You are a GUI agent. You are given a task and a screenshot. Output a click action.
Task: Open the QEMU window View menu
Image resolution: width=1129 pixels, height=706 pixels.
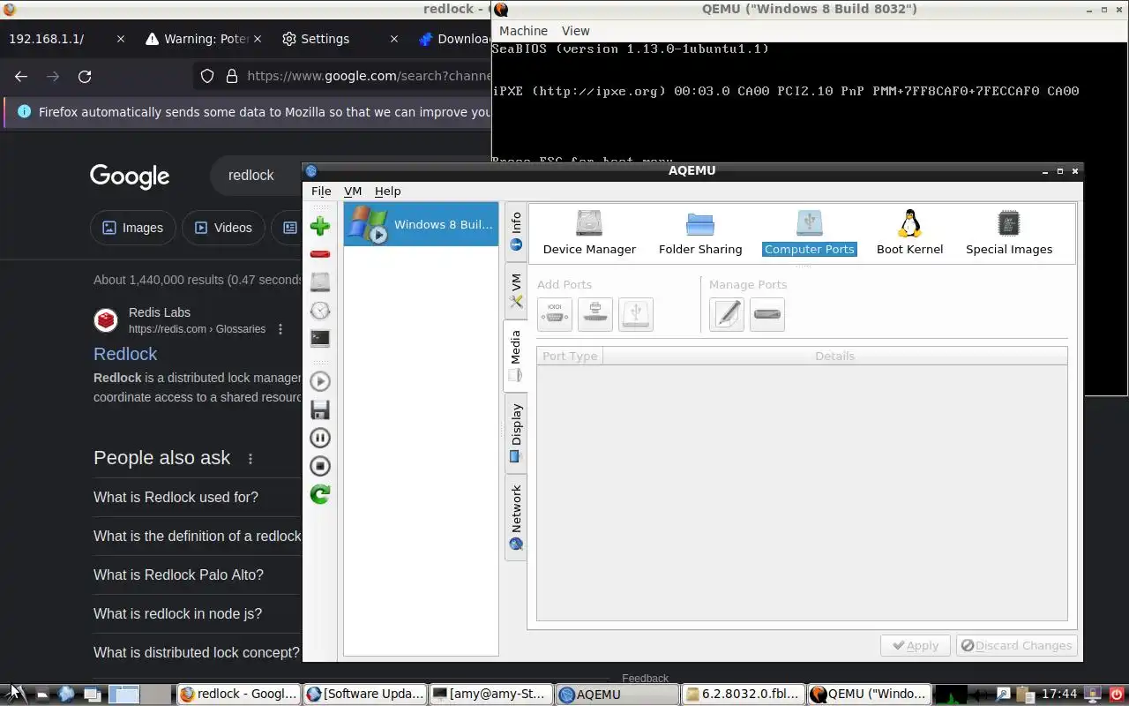click(x=575, y=30)
